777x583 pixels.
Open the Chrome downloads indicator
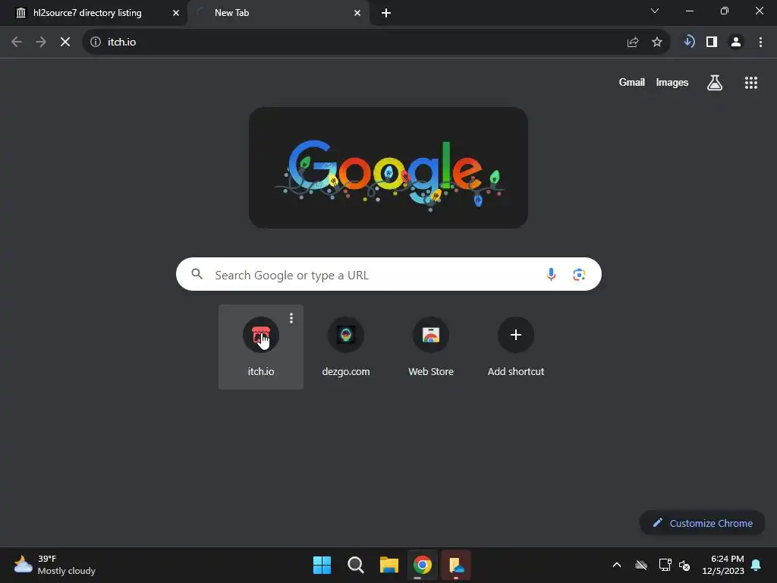688,42
